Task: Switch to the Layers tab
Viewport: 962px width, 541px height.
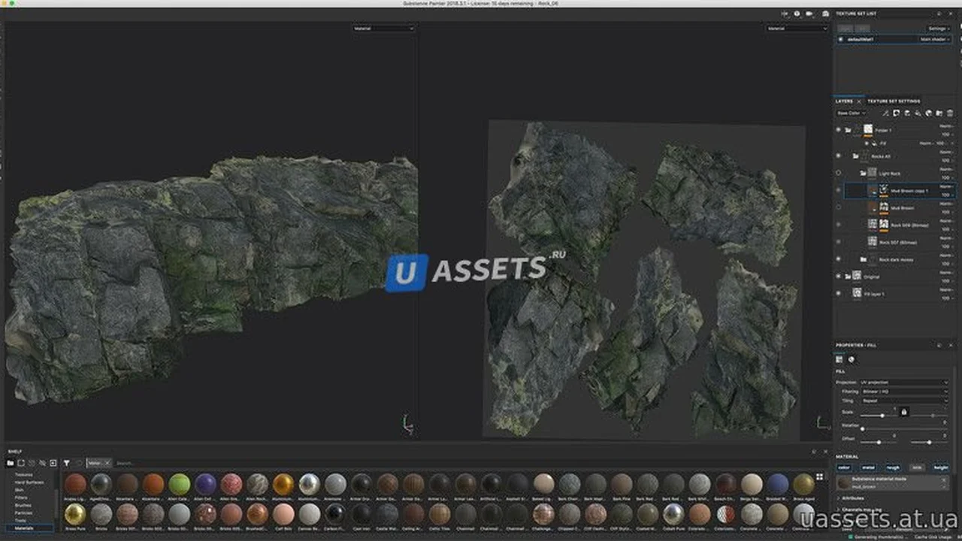Action: [x=844, y=101]
